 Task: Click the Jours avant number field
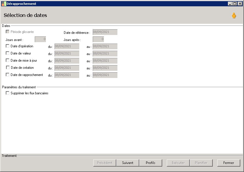[40, 39]
